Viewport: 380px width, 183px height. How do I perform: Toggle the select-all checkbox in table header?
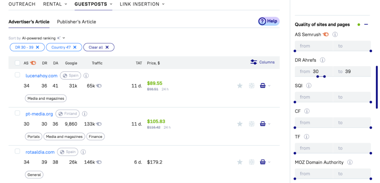17,63
